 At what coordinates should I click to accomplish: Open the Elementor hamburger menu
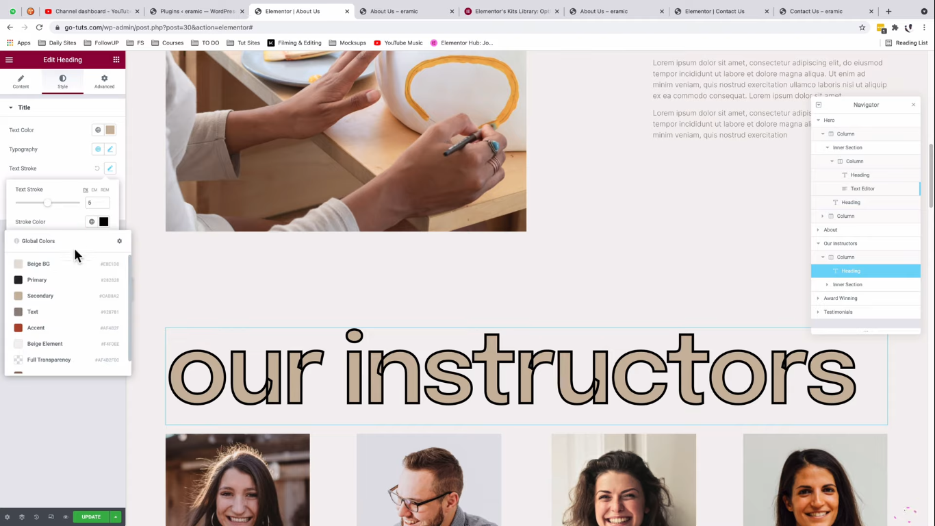point(9,60)
